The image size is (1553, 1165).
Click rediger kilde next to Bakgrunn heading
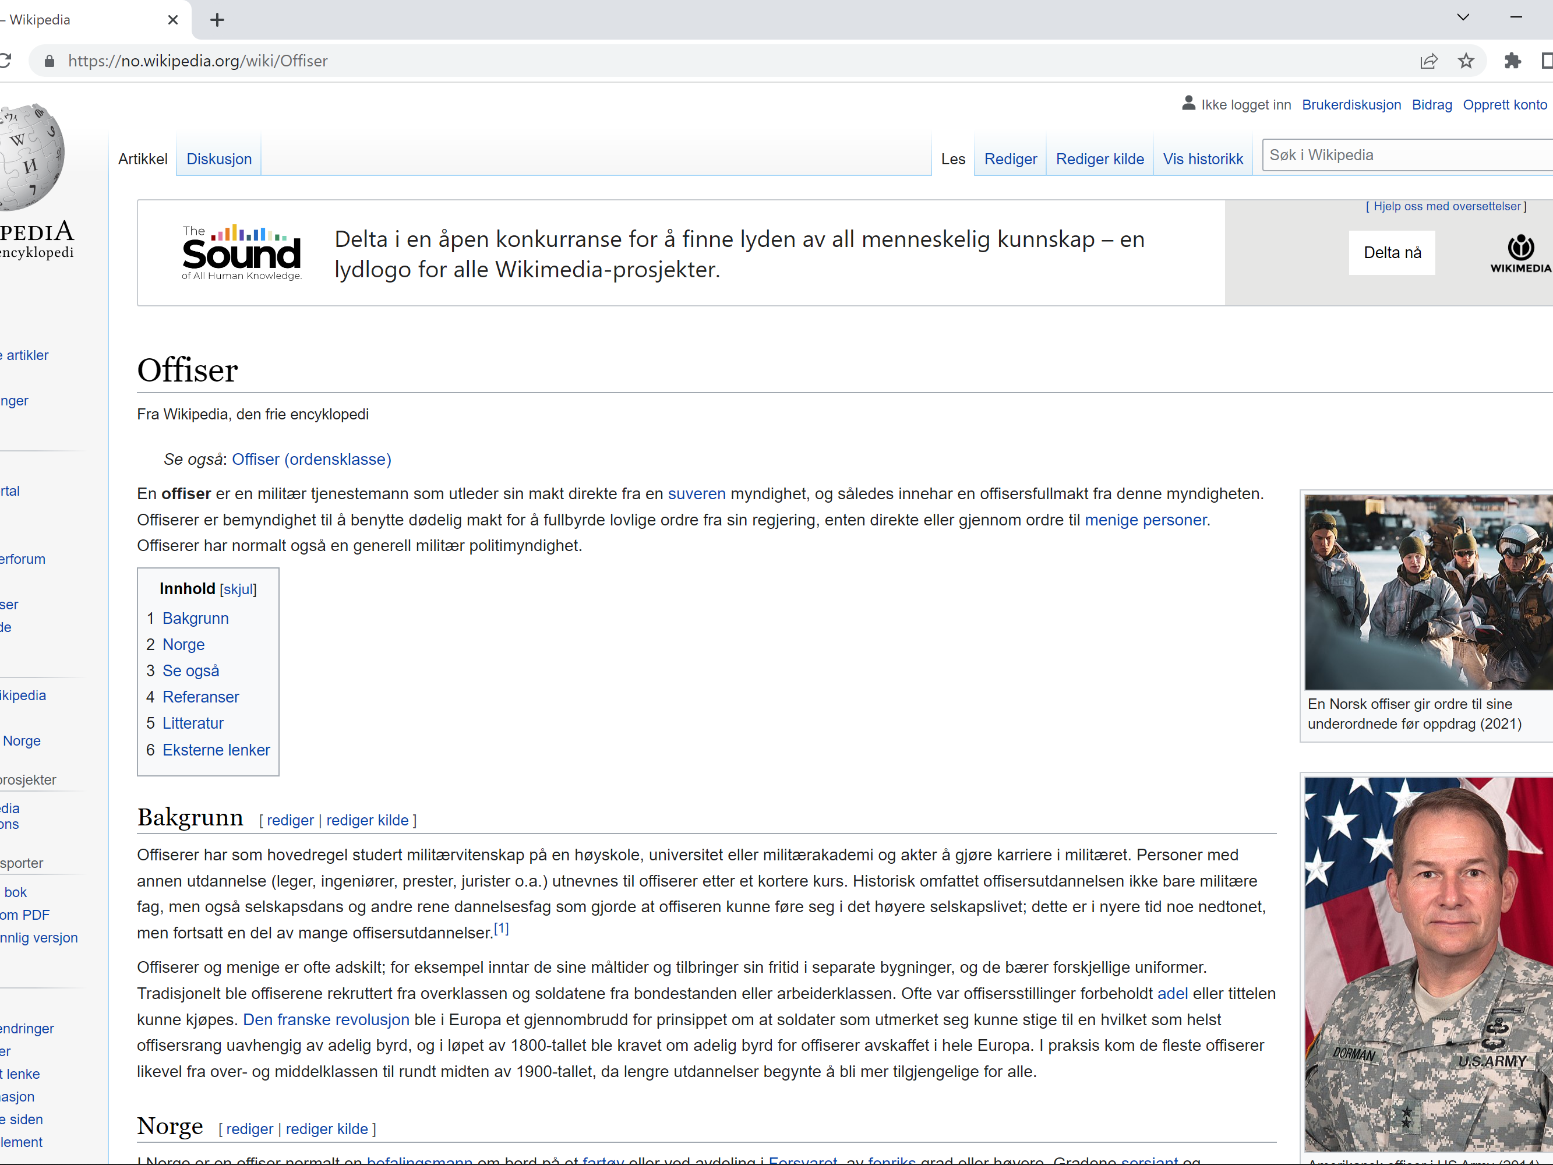[x=367, y=820]
